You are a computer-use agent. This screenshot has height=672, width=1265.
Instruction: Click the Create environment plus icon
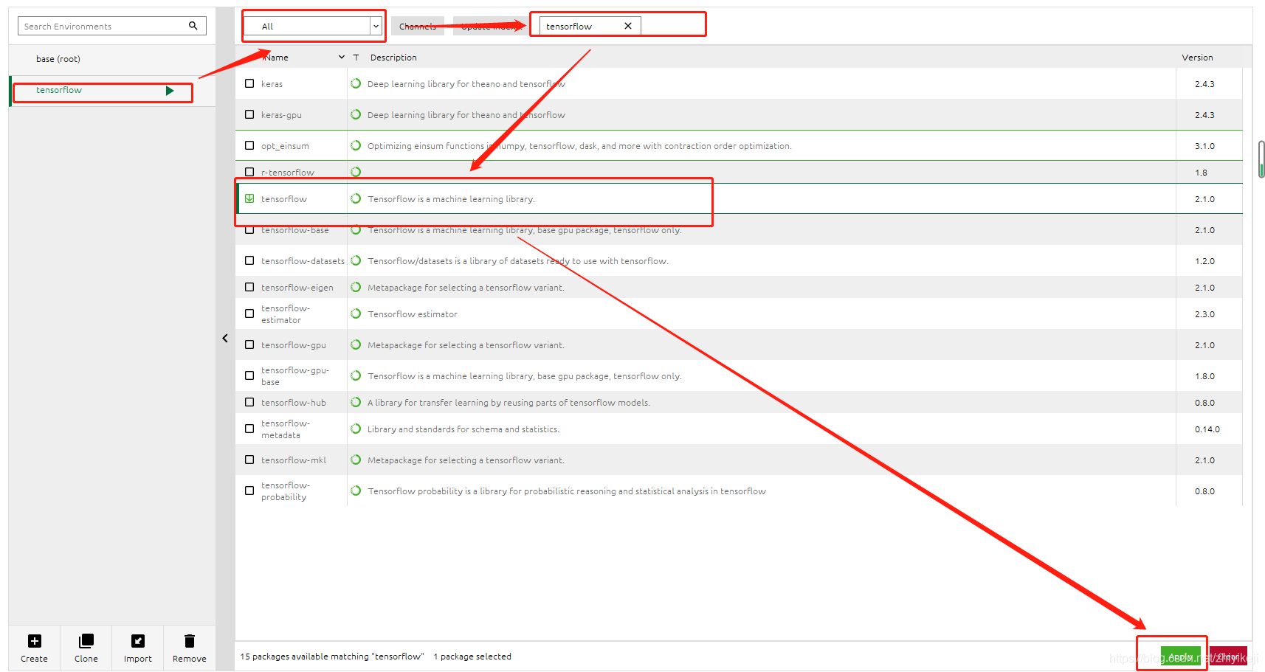pos(34,641)
